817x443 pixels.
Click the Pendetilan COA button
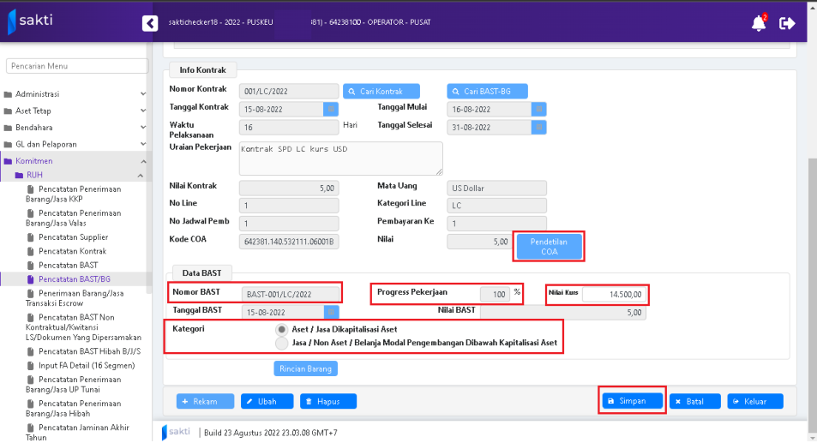tap(548, 246)
